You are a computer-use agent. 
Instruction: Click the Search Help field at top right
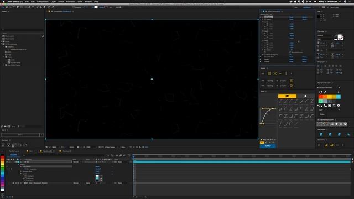(x=341, y=7)
